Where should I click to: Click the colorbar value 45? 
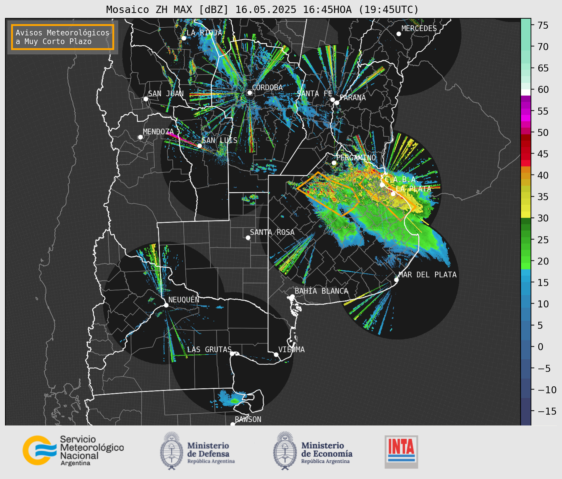click(542, 154)
